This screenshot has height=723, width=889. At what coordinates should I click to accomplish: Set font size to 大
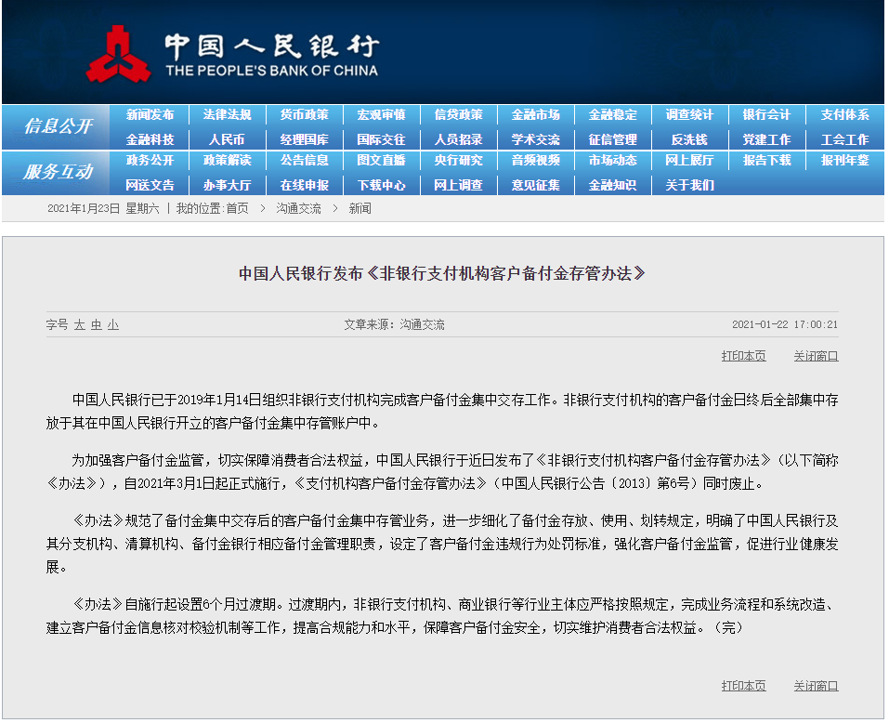79,325
